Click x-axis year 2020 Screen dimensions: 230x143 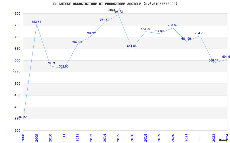coord(173,138)
